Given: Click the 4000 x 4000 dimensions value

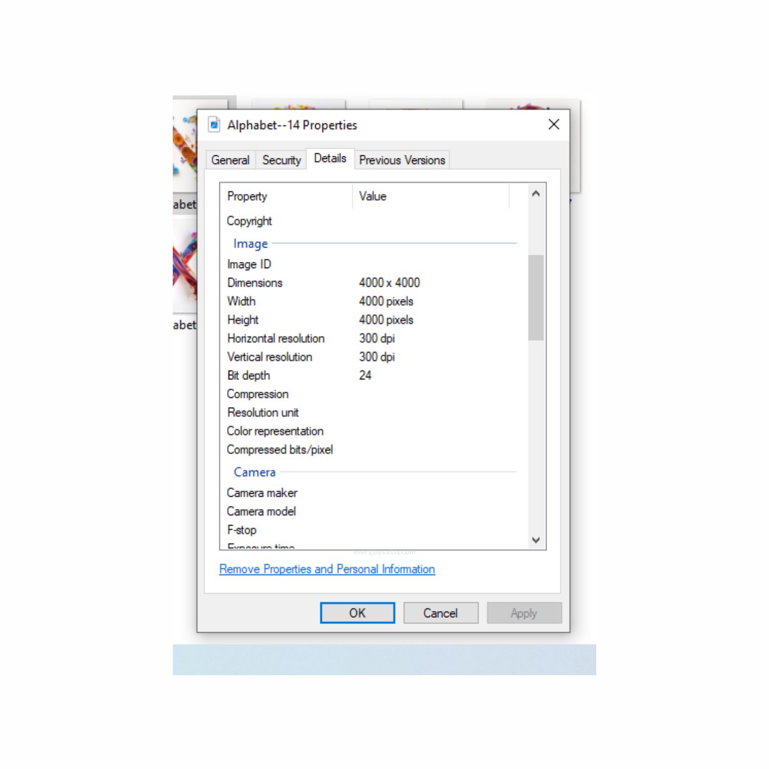Looking at the screenshot, I should click(389, 282).
